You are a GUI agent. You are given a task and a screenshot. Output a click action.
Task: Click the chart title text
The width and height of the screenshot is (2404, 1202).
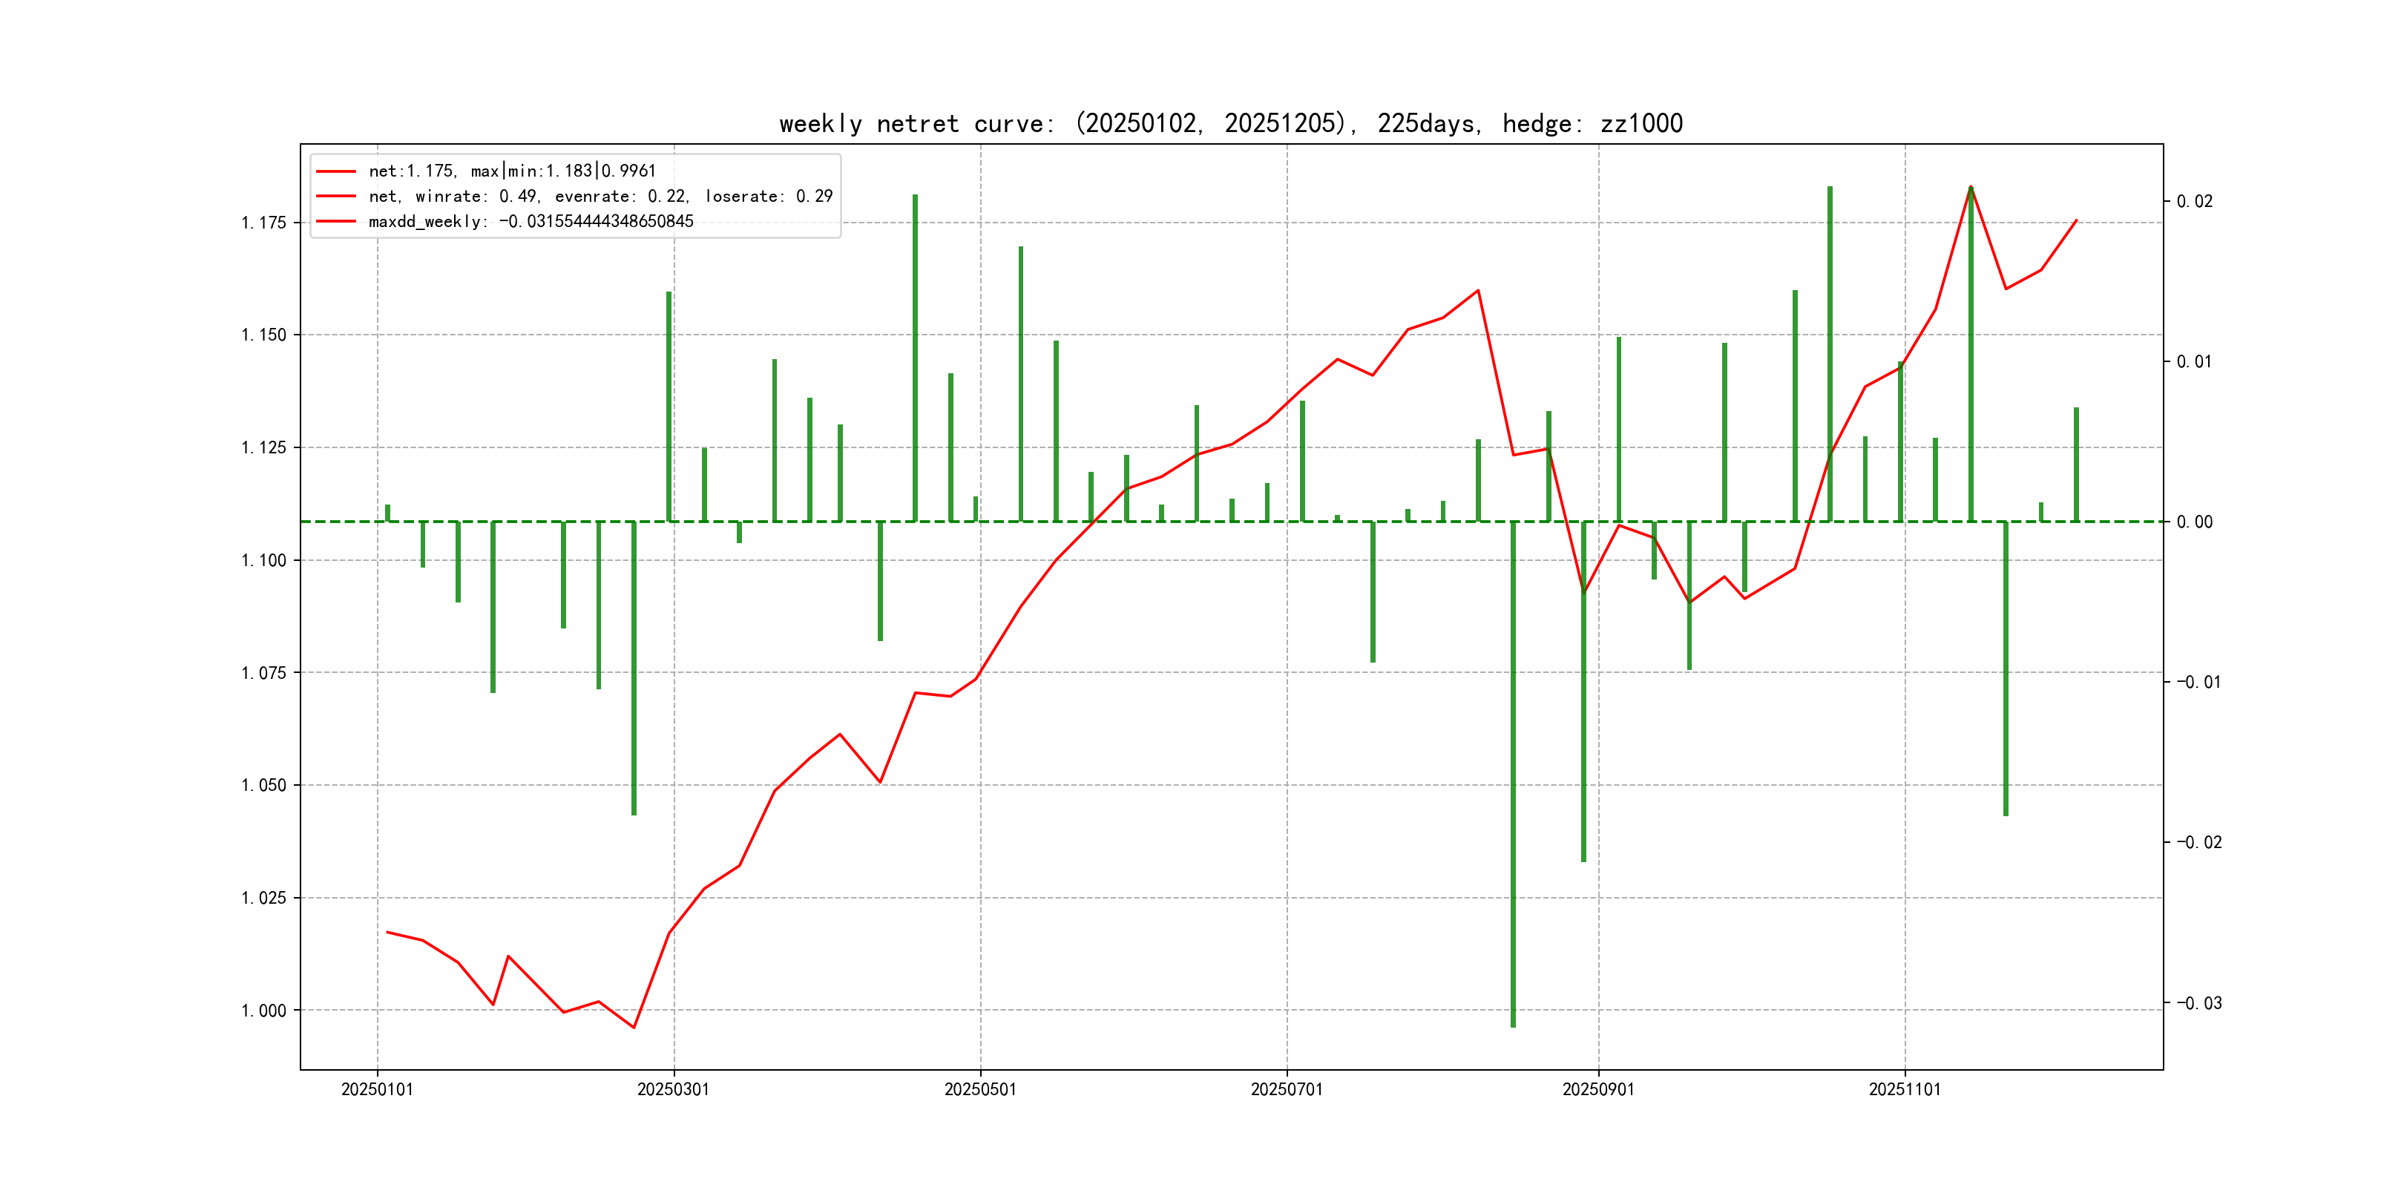[x=1230, y=123]
